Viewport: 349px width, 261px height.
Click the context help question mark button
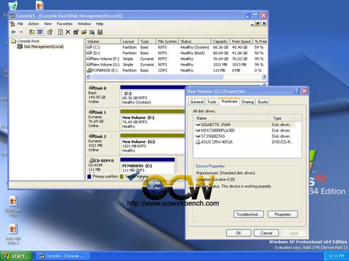click(296, 91)
